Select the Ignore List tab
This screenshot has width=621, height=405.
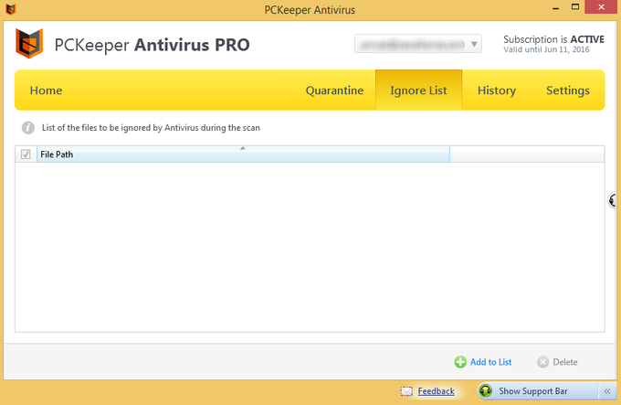[418, 90]
